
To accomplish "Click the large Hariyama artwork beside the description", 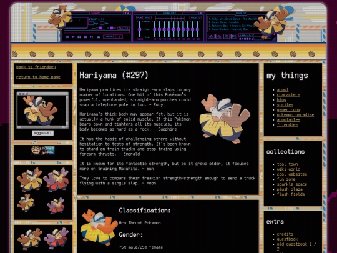I will point(225,119).
